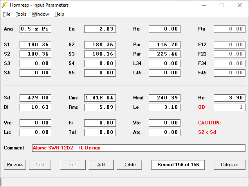
Task: Select the Le field showing 3.10
Action: pyautogui.click(x=164, y=107)
